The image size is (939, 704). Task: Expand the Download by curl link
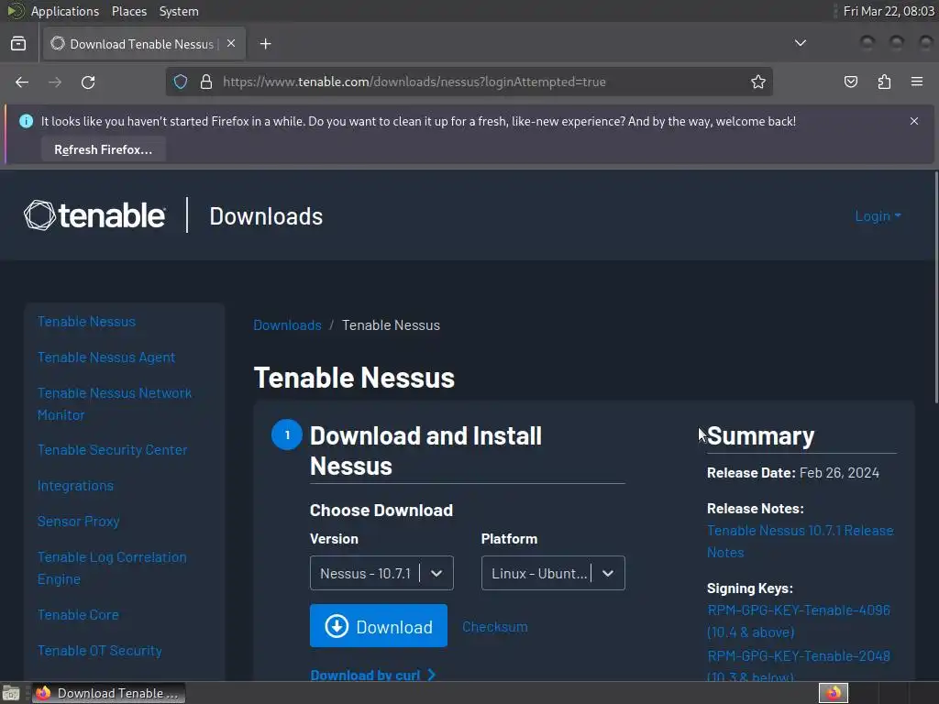[372, 675]
